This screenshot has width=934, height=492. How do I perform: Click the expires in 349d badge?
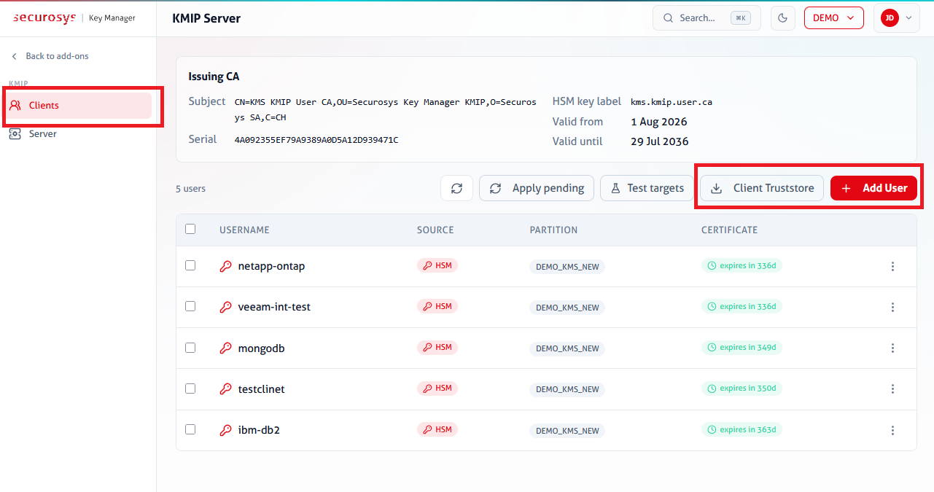[x=742, y=347]
